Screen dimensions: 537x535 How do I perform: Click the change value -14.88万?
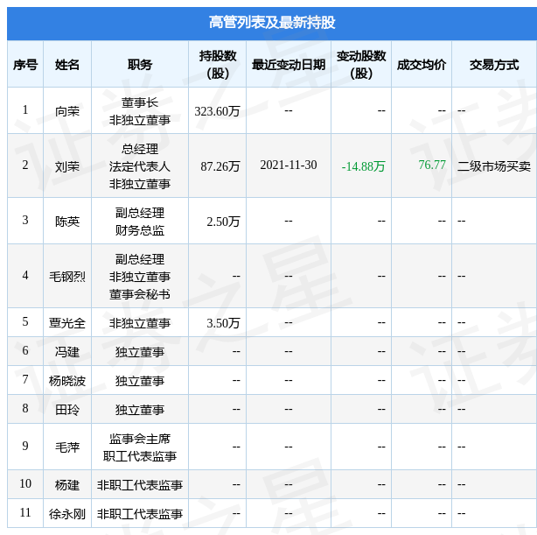363,166
